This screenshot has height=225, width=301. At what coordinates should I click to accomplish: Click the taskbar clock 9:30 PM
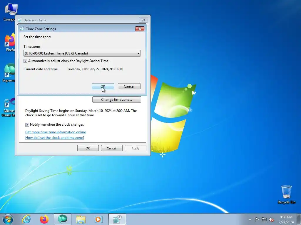tap(286, 219)
